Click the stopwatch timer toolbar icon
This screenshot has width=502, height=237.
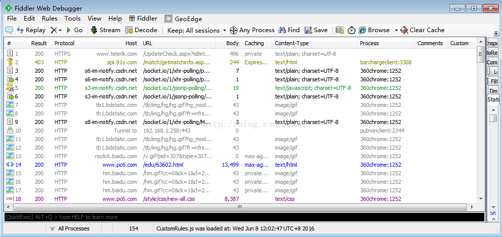(351, 30)
